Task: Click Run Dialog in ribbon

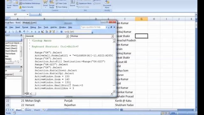Action: [61, 7]
